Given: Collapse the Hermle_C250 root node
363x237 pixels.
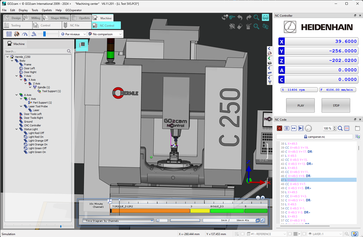Looking at the screenshot, I should tap(8, 57).
